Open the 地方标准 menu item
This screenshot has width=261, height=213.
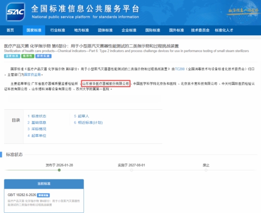click(81, 30)
